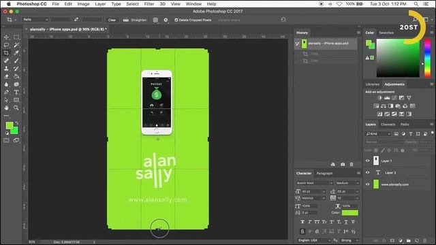436x245 pixels.
Task: Hide Layer 1 visibility eye
Action: [x=368, y=161]
